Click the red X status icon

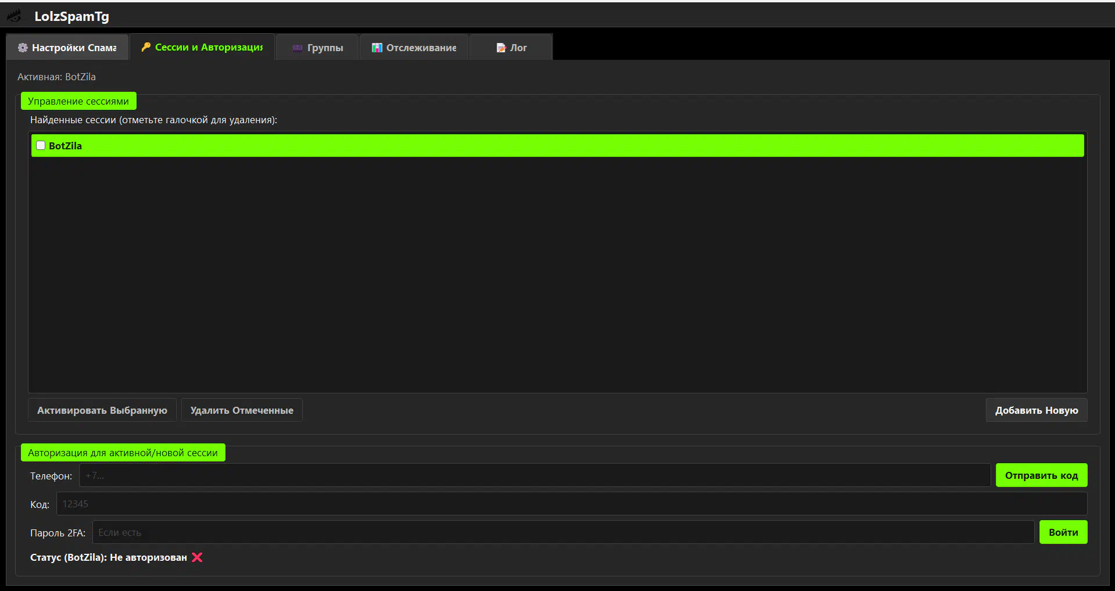(197, 557)
